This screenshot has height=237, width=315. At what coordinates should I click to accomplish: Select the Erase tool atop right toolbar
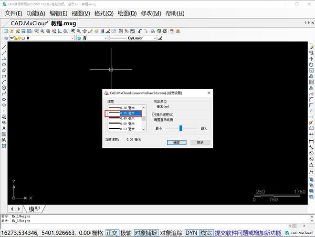point(311,47)
